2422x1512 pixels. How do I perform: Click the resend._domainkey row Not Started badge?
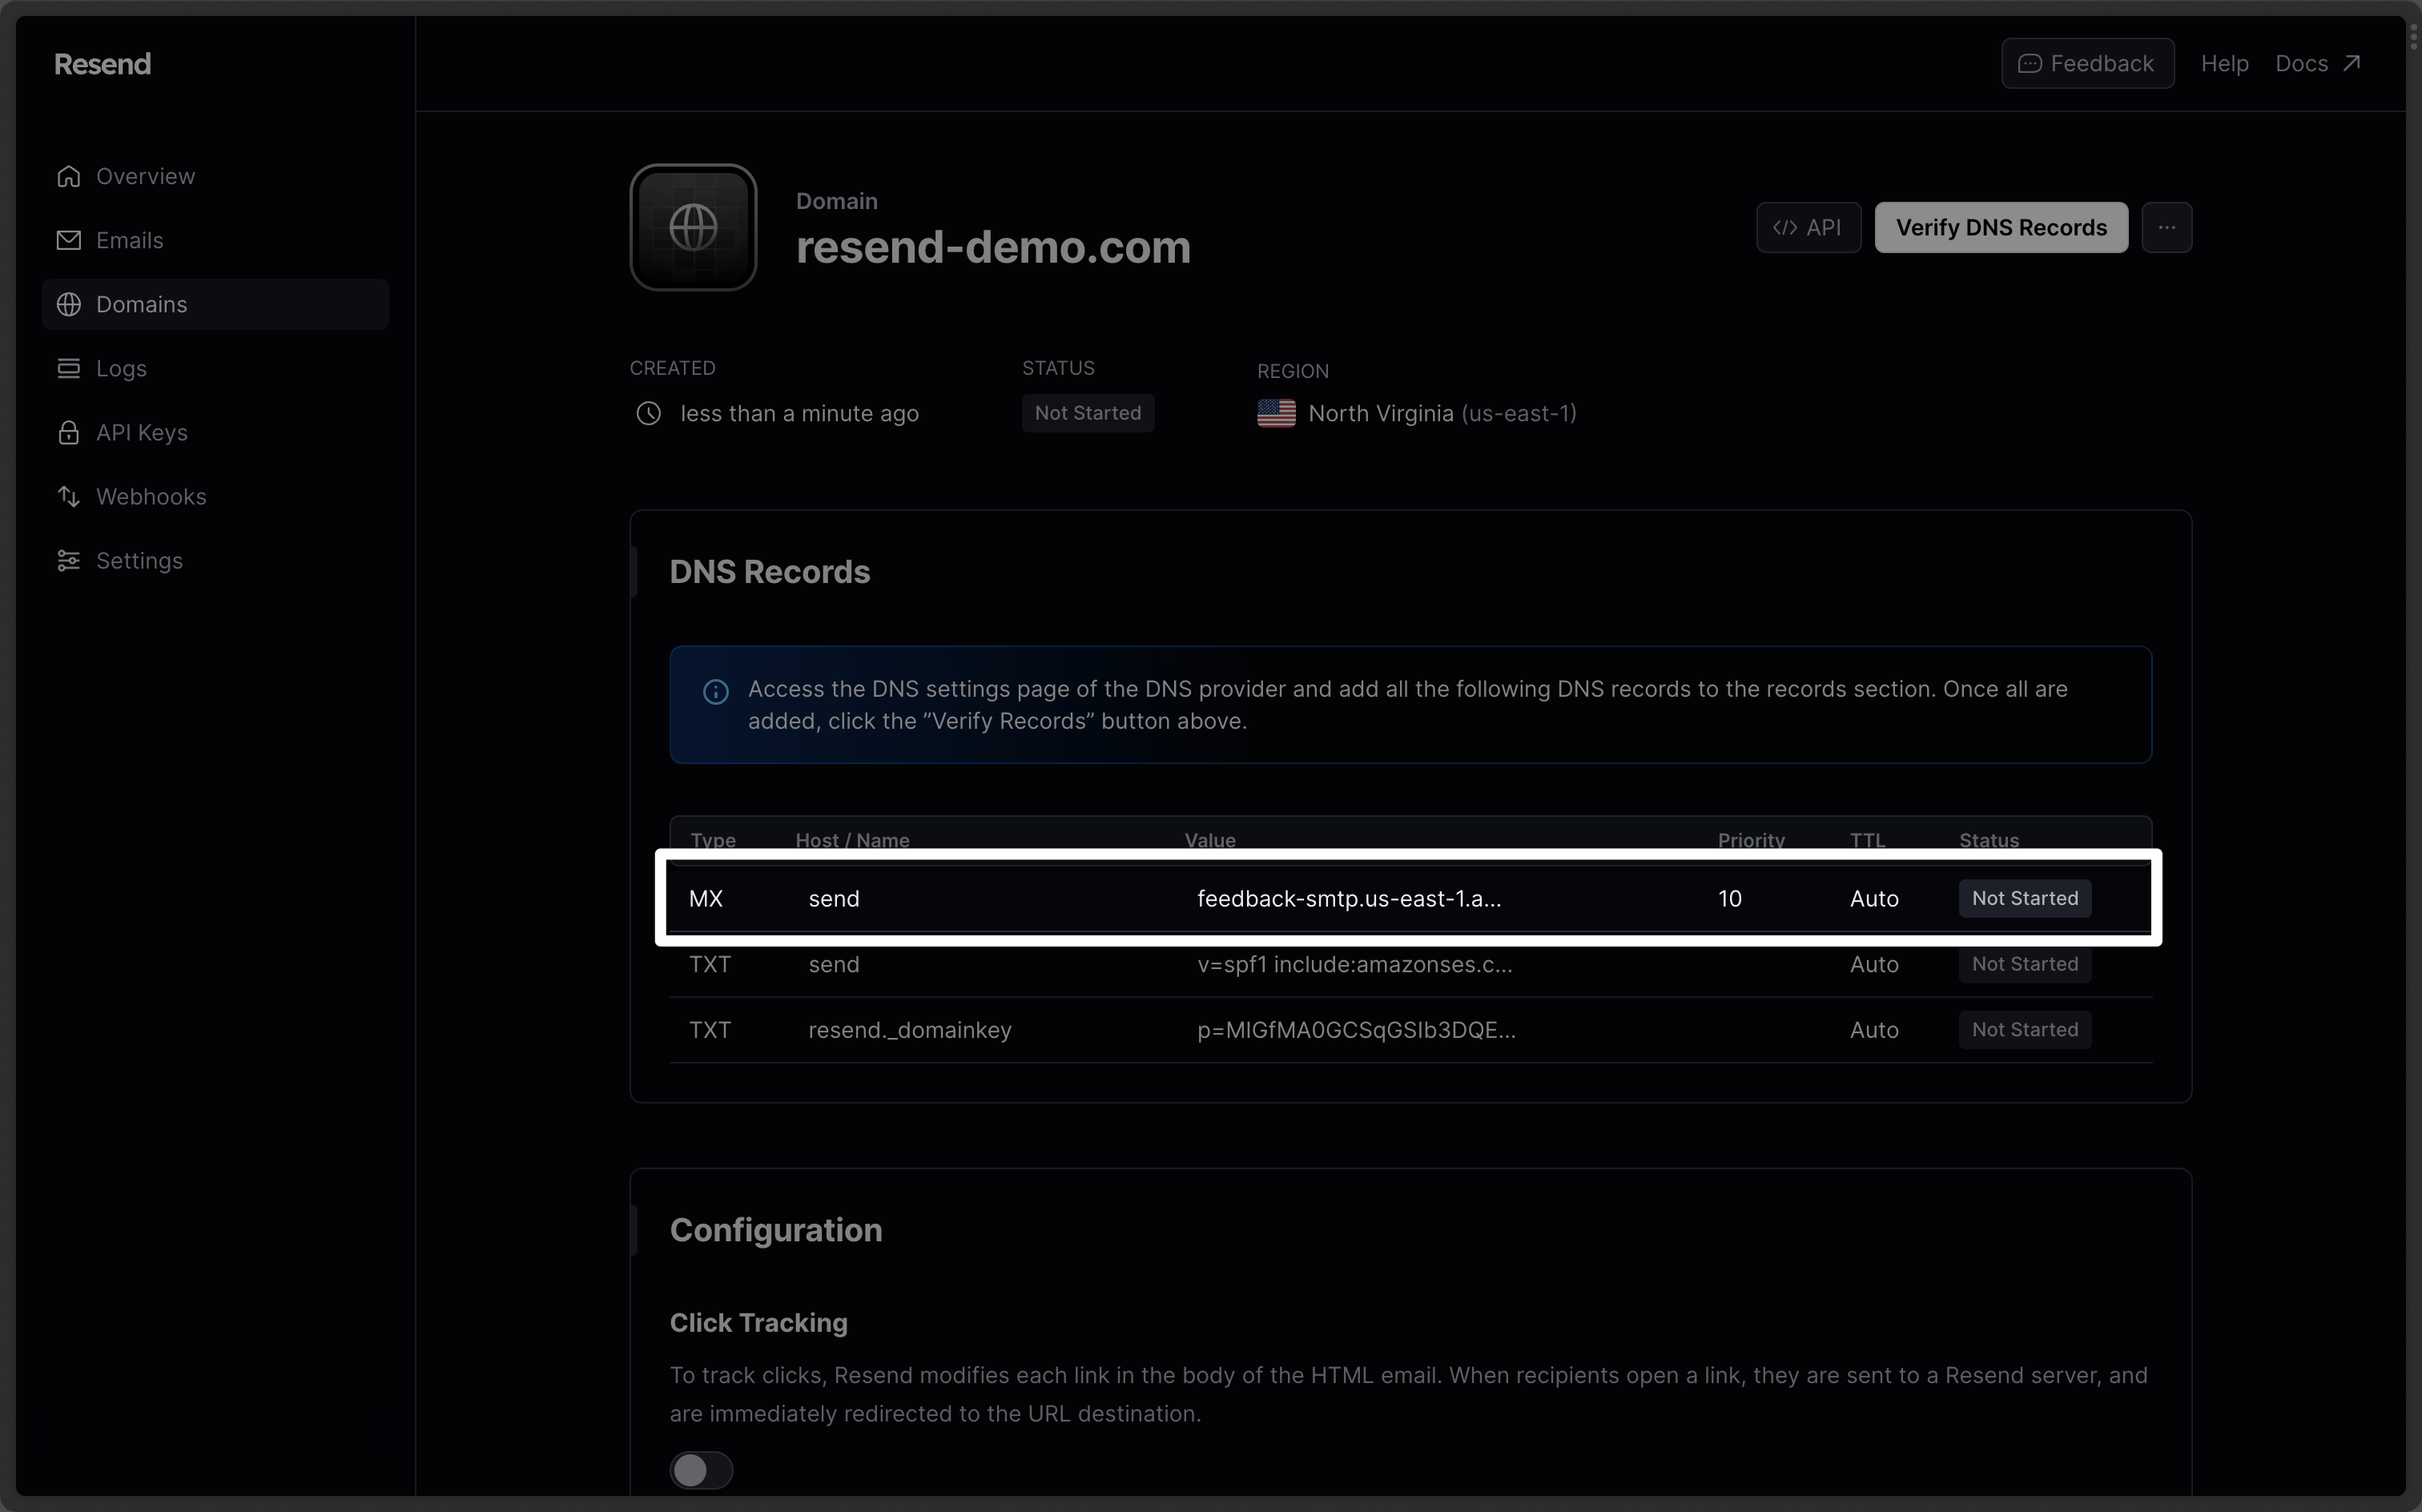[x=2024, y=1030]
